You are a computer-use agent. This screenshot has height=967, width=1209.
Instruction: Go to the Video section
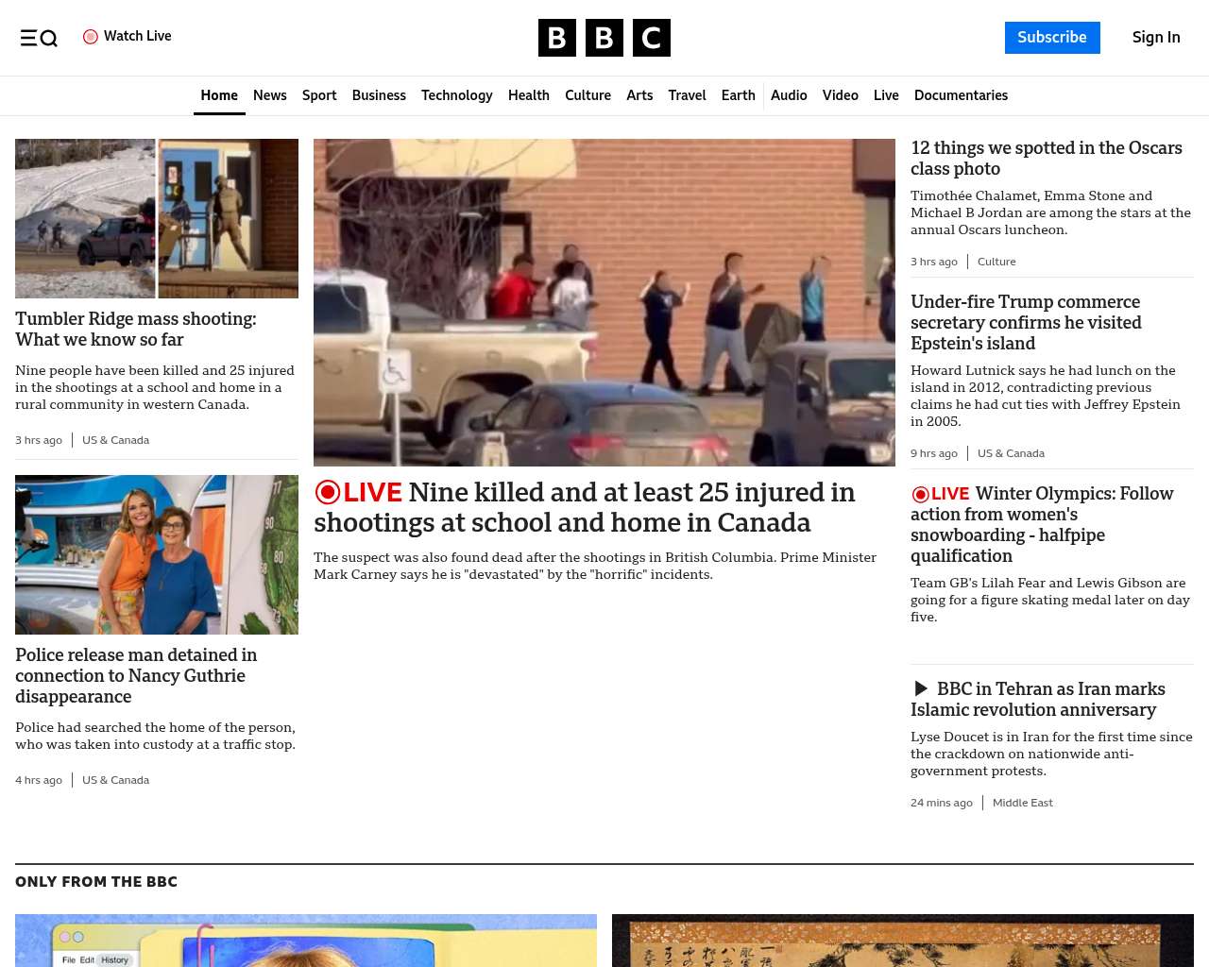(841, 95)
